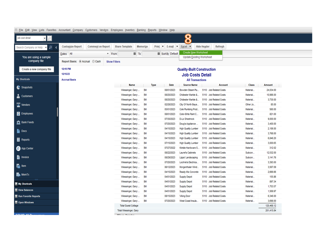The image size is (326, 244).
Task: Click the From date input field
Action: point(125,54)
